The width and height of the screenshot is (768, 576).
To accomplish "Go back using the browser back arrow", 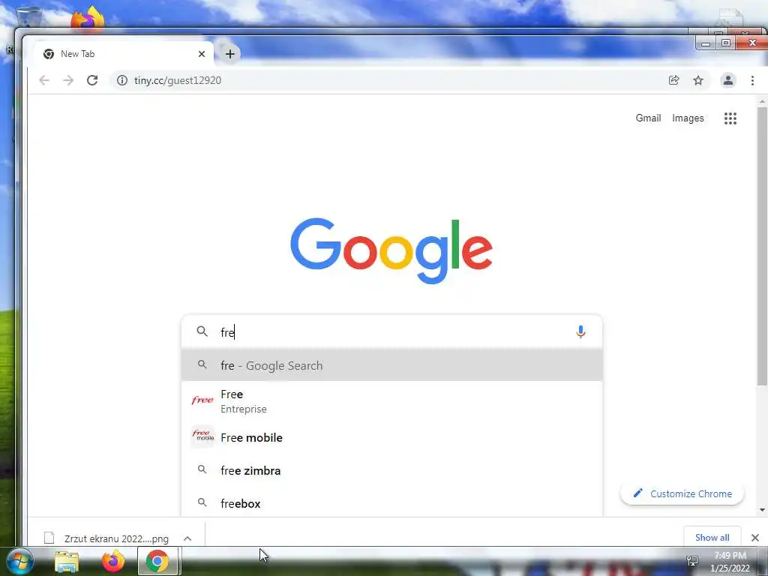I will (44, 80).
